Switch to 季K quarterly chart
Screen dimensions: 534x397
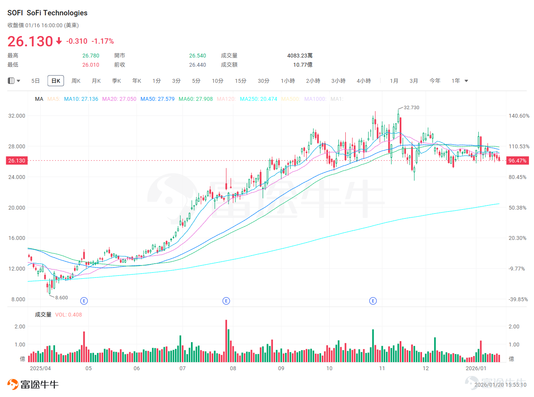click(x=117, y=81)
